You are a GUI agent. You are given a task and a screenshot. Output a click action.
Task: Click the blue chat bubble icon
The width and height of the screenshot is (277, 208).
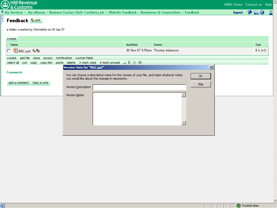[x=250, y=12]
